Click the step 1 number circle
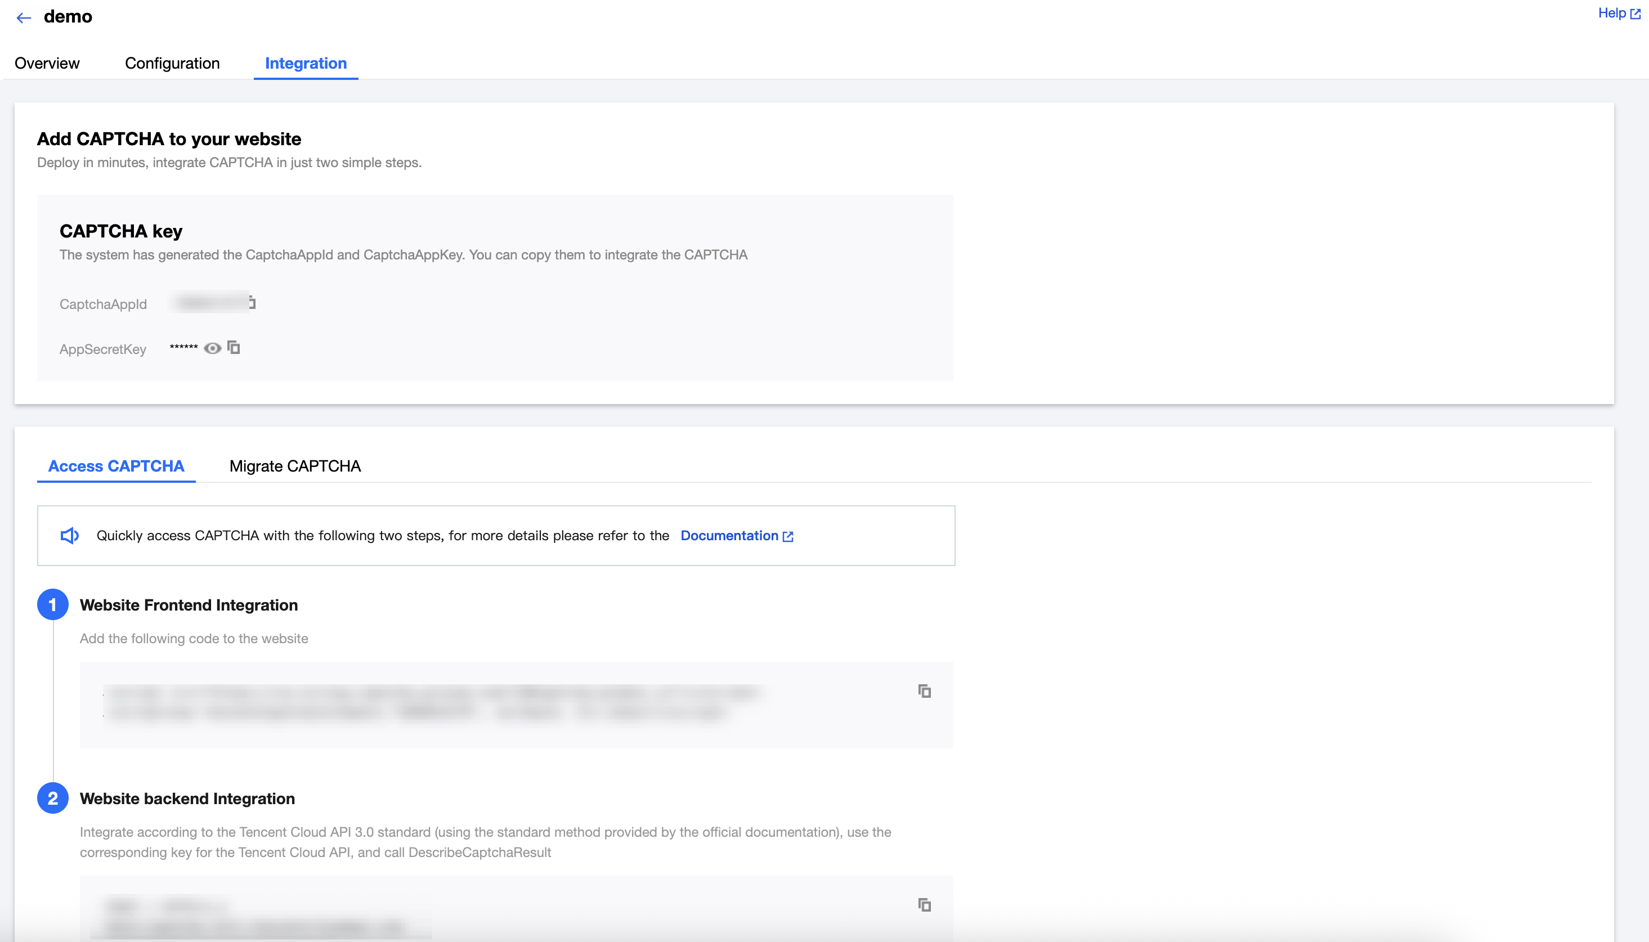 pos(52,604)
